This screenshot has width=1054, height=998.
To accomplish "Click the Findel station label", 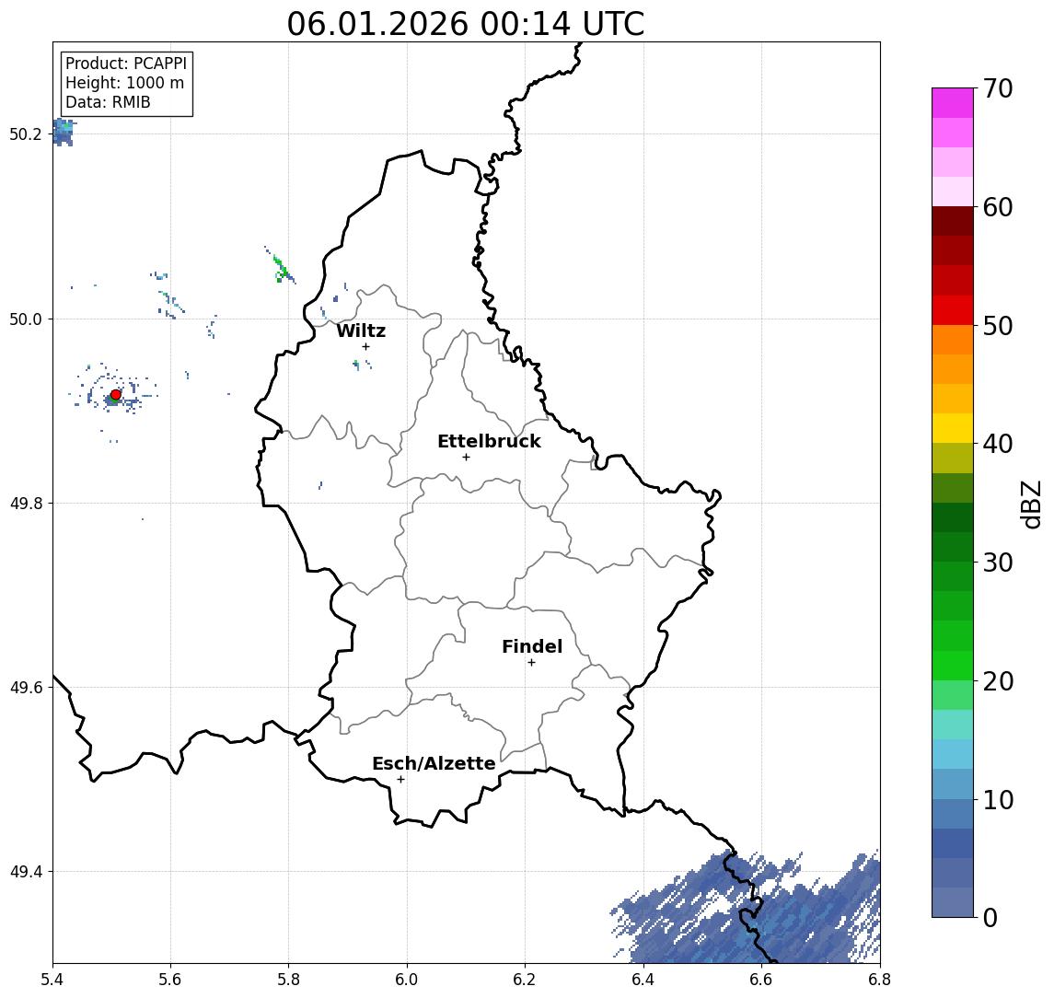I will tap(532, 646).
